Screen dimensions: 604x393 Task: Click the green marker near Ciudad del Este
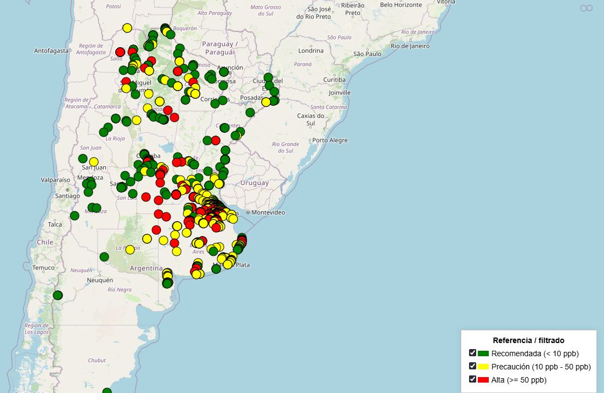point(268,77)
